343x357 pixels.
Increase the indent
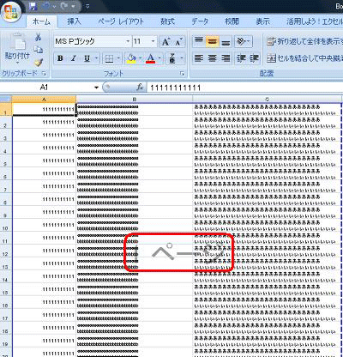[254, 58]
